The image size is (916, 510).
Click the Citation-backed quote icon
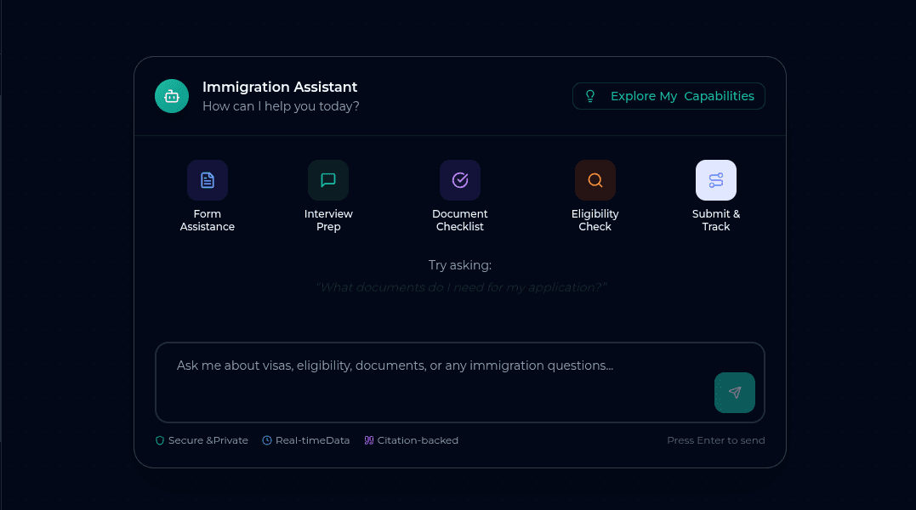pyautogui.click(x=369, y=440)
